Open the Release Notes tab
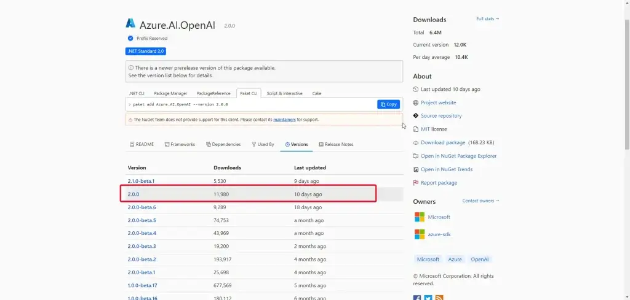630x300 pixels. pyautogui.click(x=336, y=144)
